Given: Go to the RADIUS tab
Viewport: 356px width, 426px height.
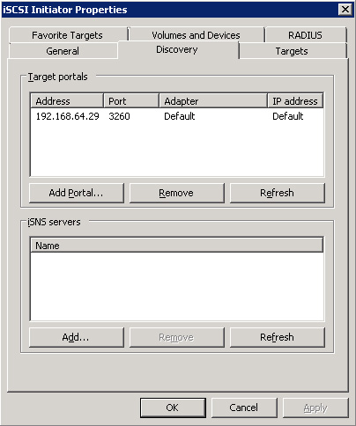Looking at the screenshot, I should pos(305,35).
